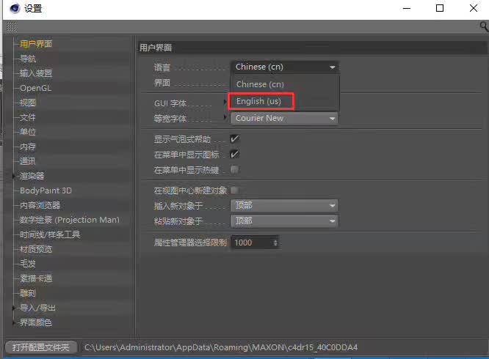Click the Cinema 4D logo in title bar
The width and height of the screenshot is (489, 359).
click(x=12, y=9)
